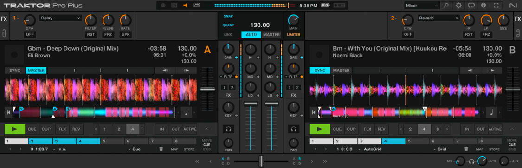Screen dimensions: 522x168
Task: Toggle the left FX panel button
Action: pyautogui.click(x=4, y=19)
